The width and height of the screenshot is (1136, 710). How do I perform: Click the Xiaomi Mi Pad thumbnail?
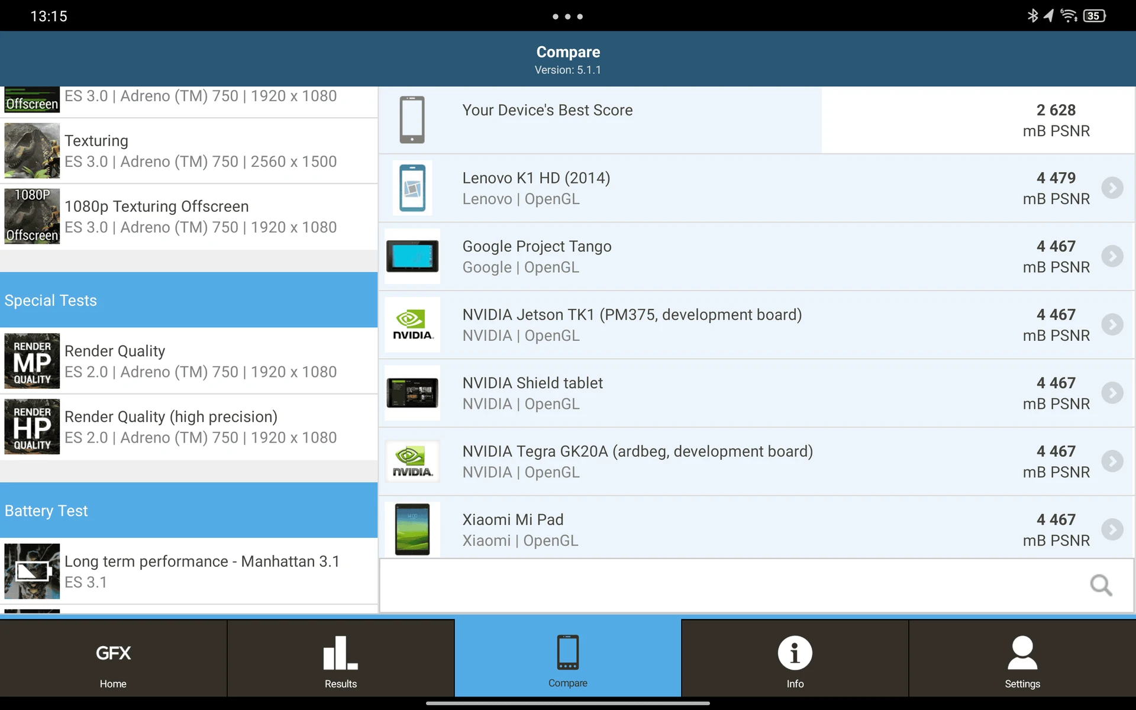point(412,530)
